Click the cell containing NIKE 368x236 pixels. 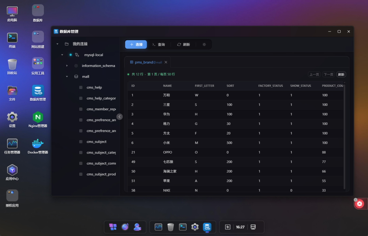pyautogui.click(x=167, y=190)
